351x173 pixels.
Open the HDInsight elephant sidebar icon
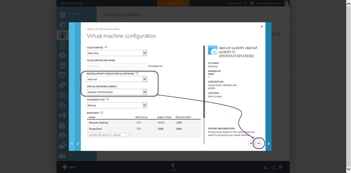62,85
